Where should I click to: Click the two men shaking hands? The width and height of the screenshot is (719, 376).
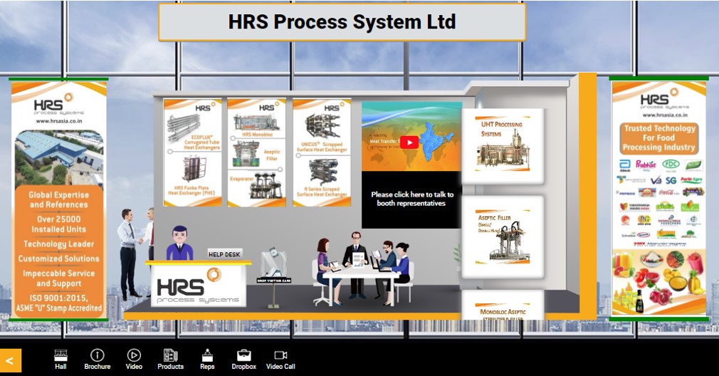point(136,253)
